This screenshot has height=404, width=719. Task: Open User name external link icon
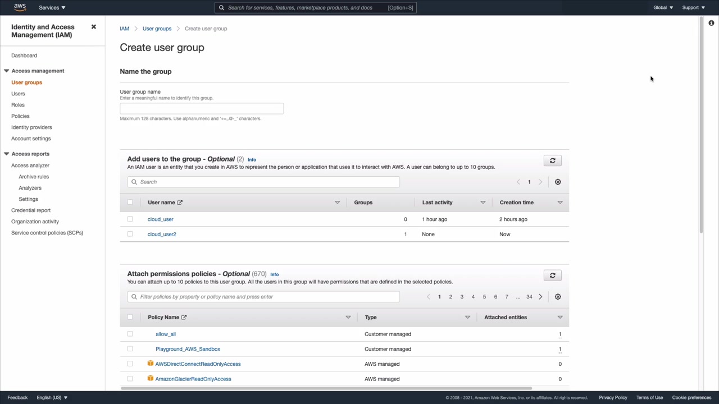pyautogui.click(x=180, y=203)
